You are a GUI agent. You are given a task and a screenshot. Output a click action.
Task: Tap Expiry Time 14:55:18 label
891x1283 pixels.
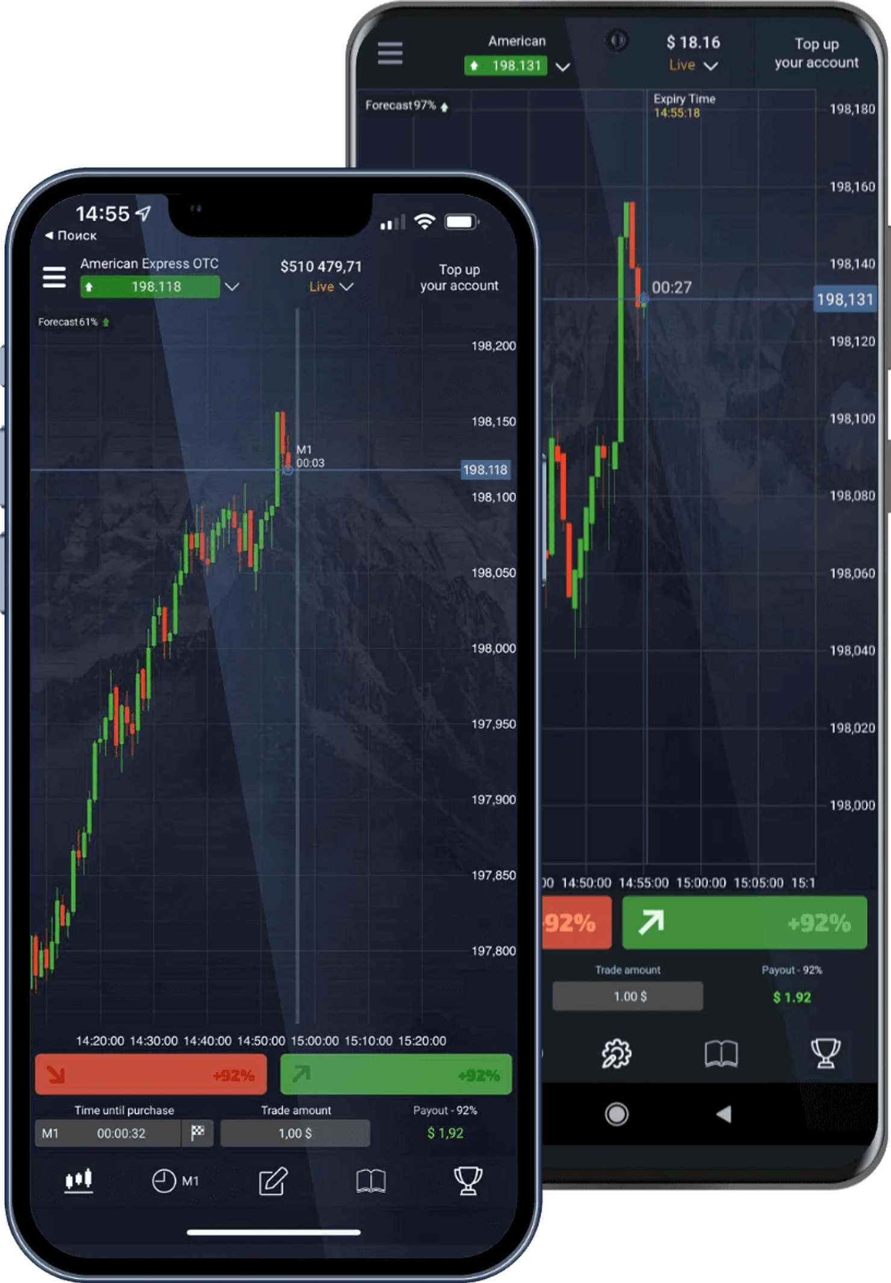[685, 105]
